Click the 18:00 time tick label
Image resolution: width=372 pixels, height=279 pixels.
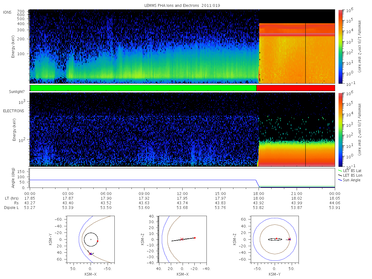pos(259,193)
